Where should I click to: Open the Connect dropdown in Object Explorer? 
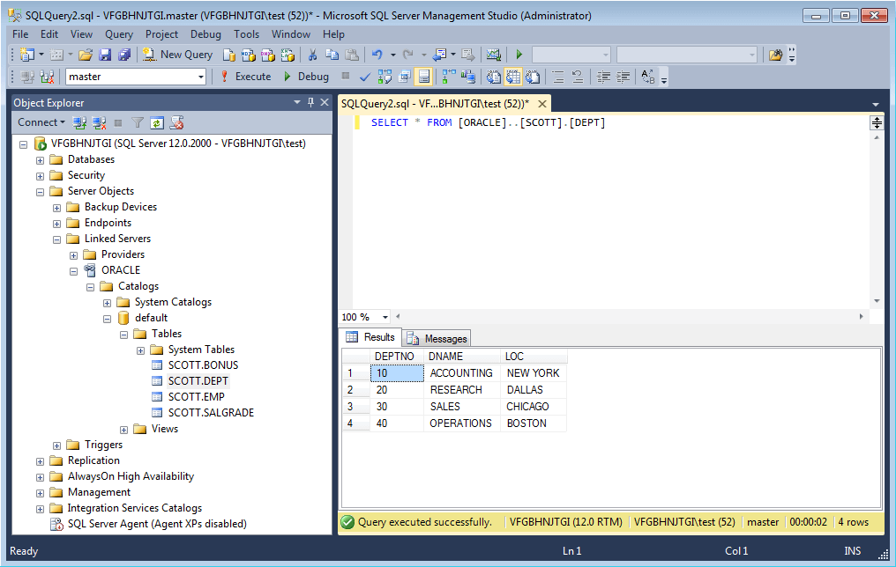tap(41, 122)
